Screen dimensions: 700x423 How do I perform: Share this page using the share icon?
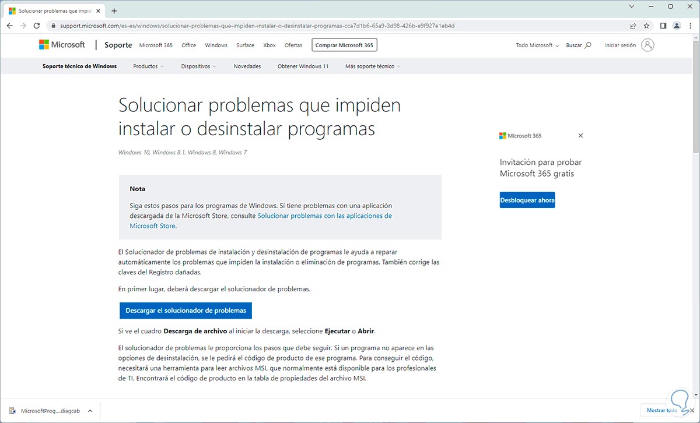[633, 26]
